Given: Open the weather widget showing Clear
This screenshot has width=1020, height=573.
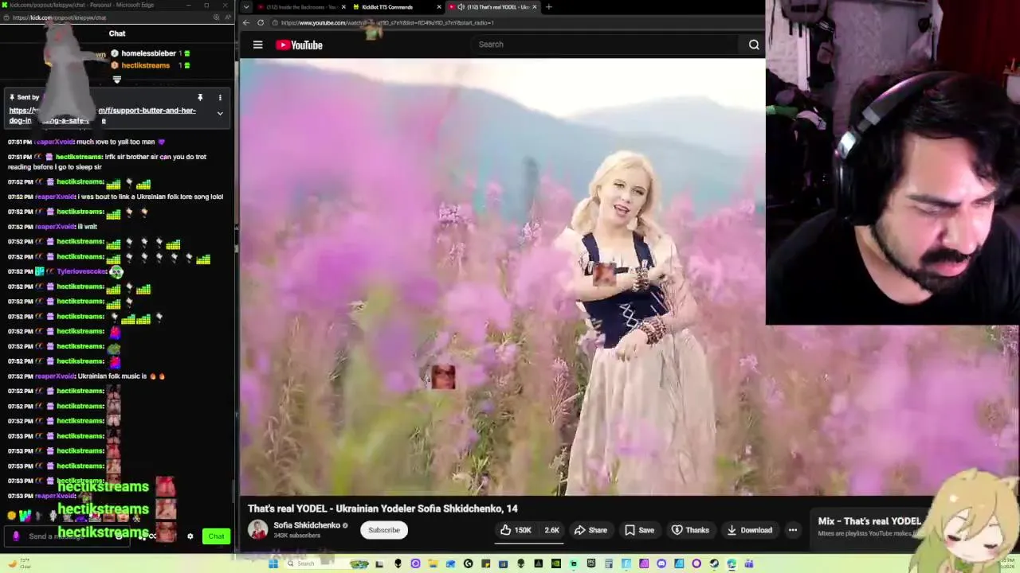Looking at the screenshot, I should click(20, 563).
